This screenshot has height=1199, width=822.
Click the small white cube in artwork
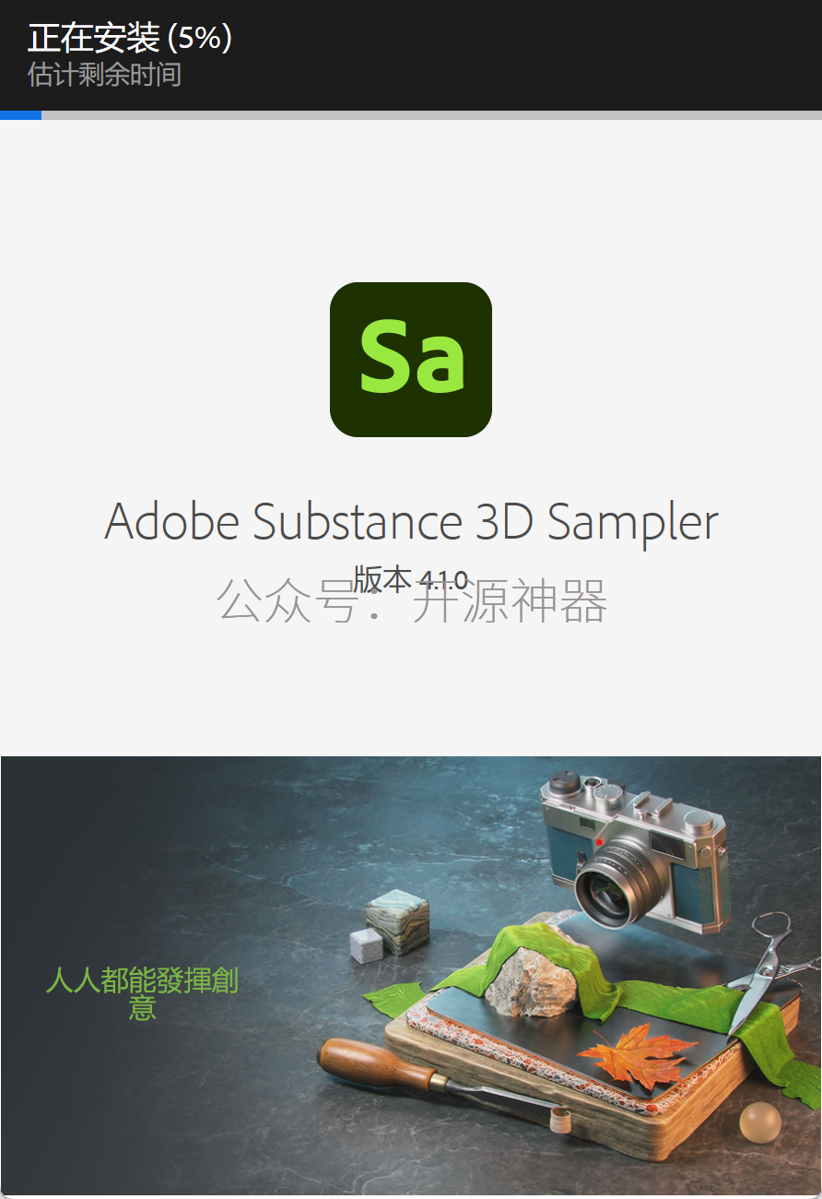tap(366, 945)
